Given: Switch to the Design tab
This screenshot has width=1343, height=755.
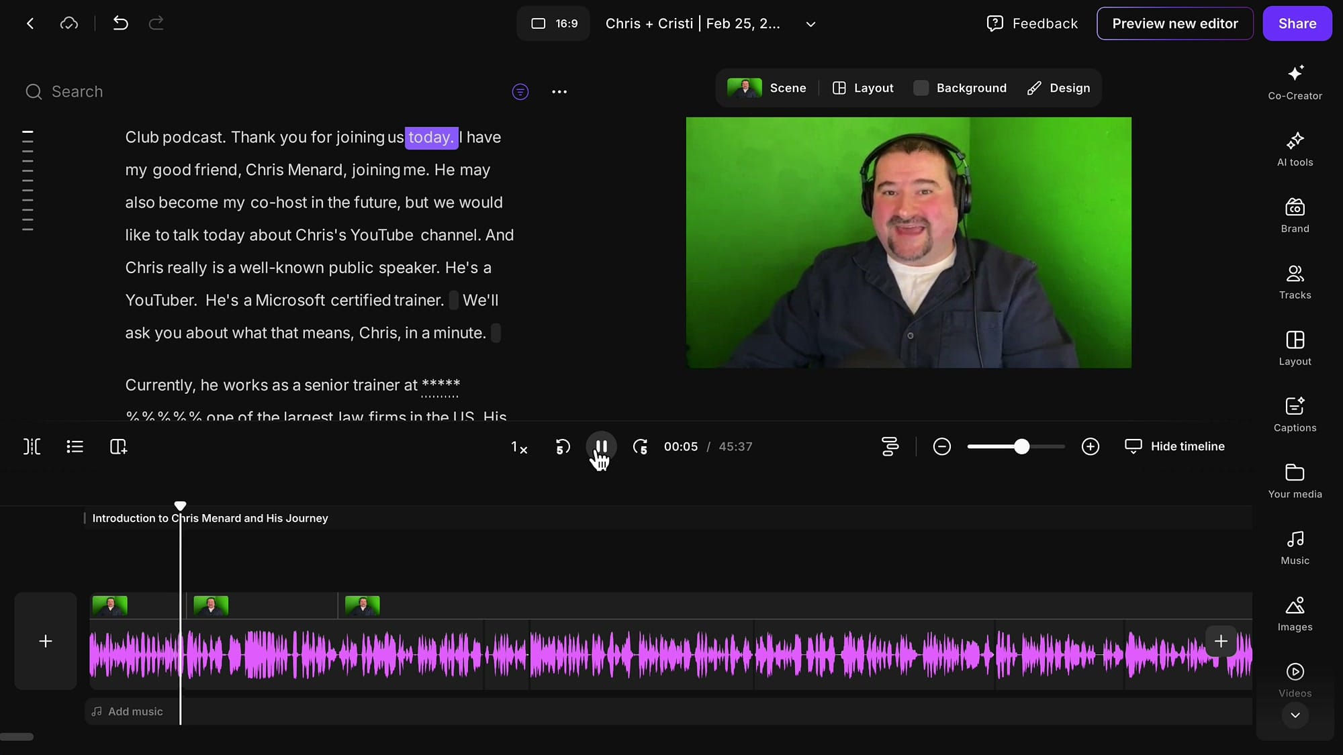Looking at the screenshot, I should click(1058, 88).
